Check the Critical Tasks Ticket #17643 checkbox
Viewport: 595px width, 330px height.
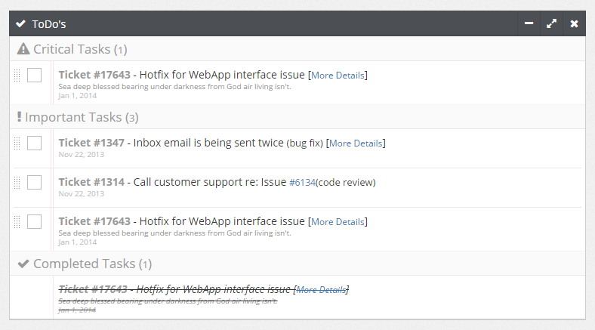point(34,75)
